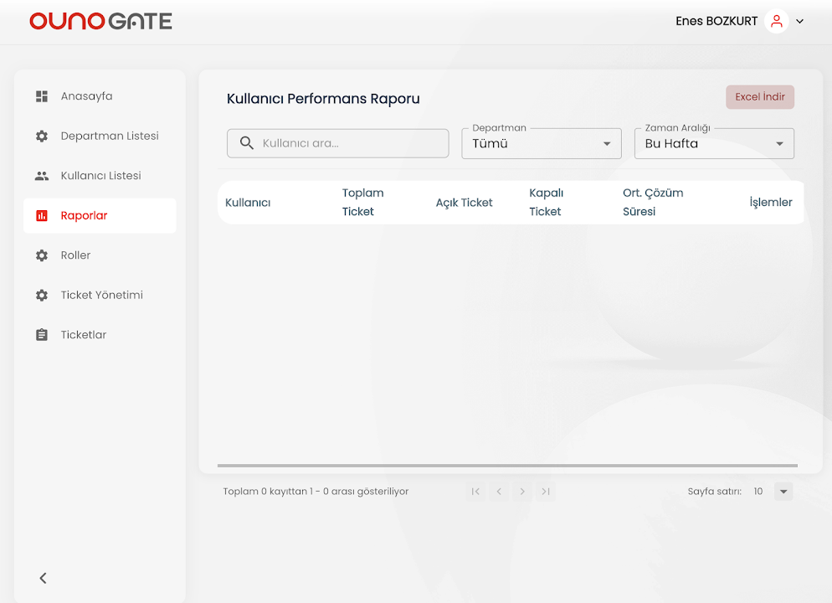Click the Ticket Yönetimi gear icon

(x=42, y=296)
